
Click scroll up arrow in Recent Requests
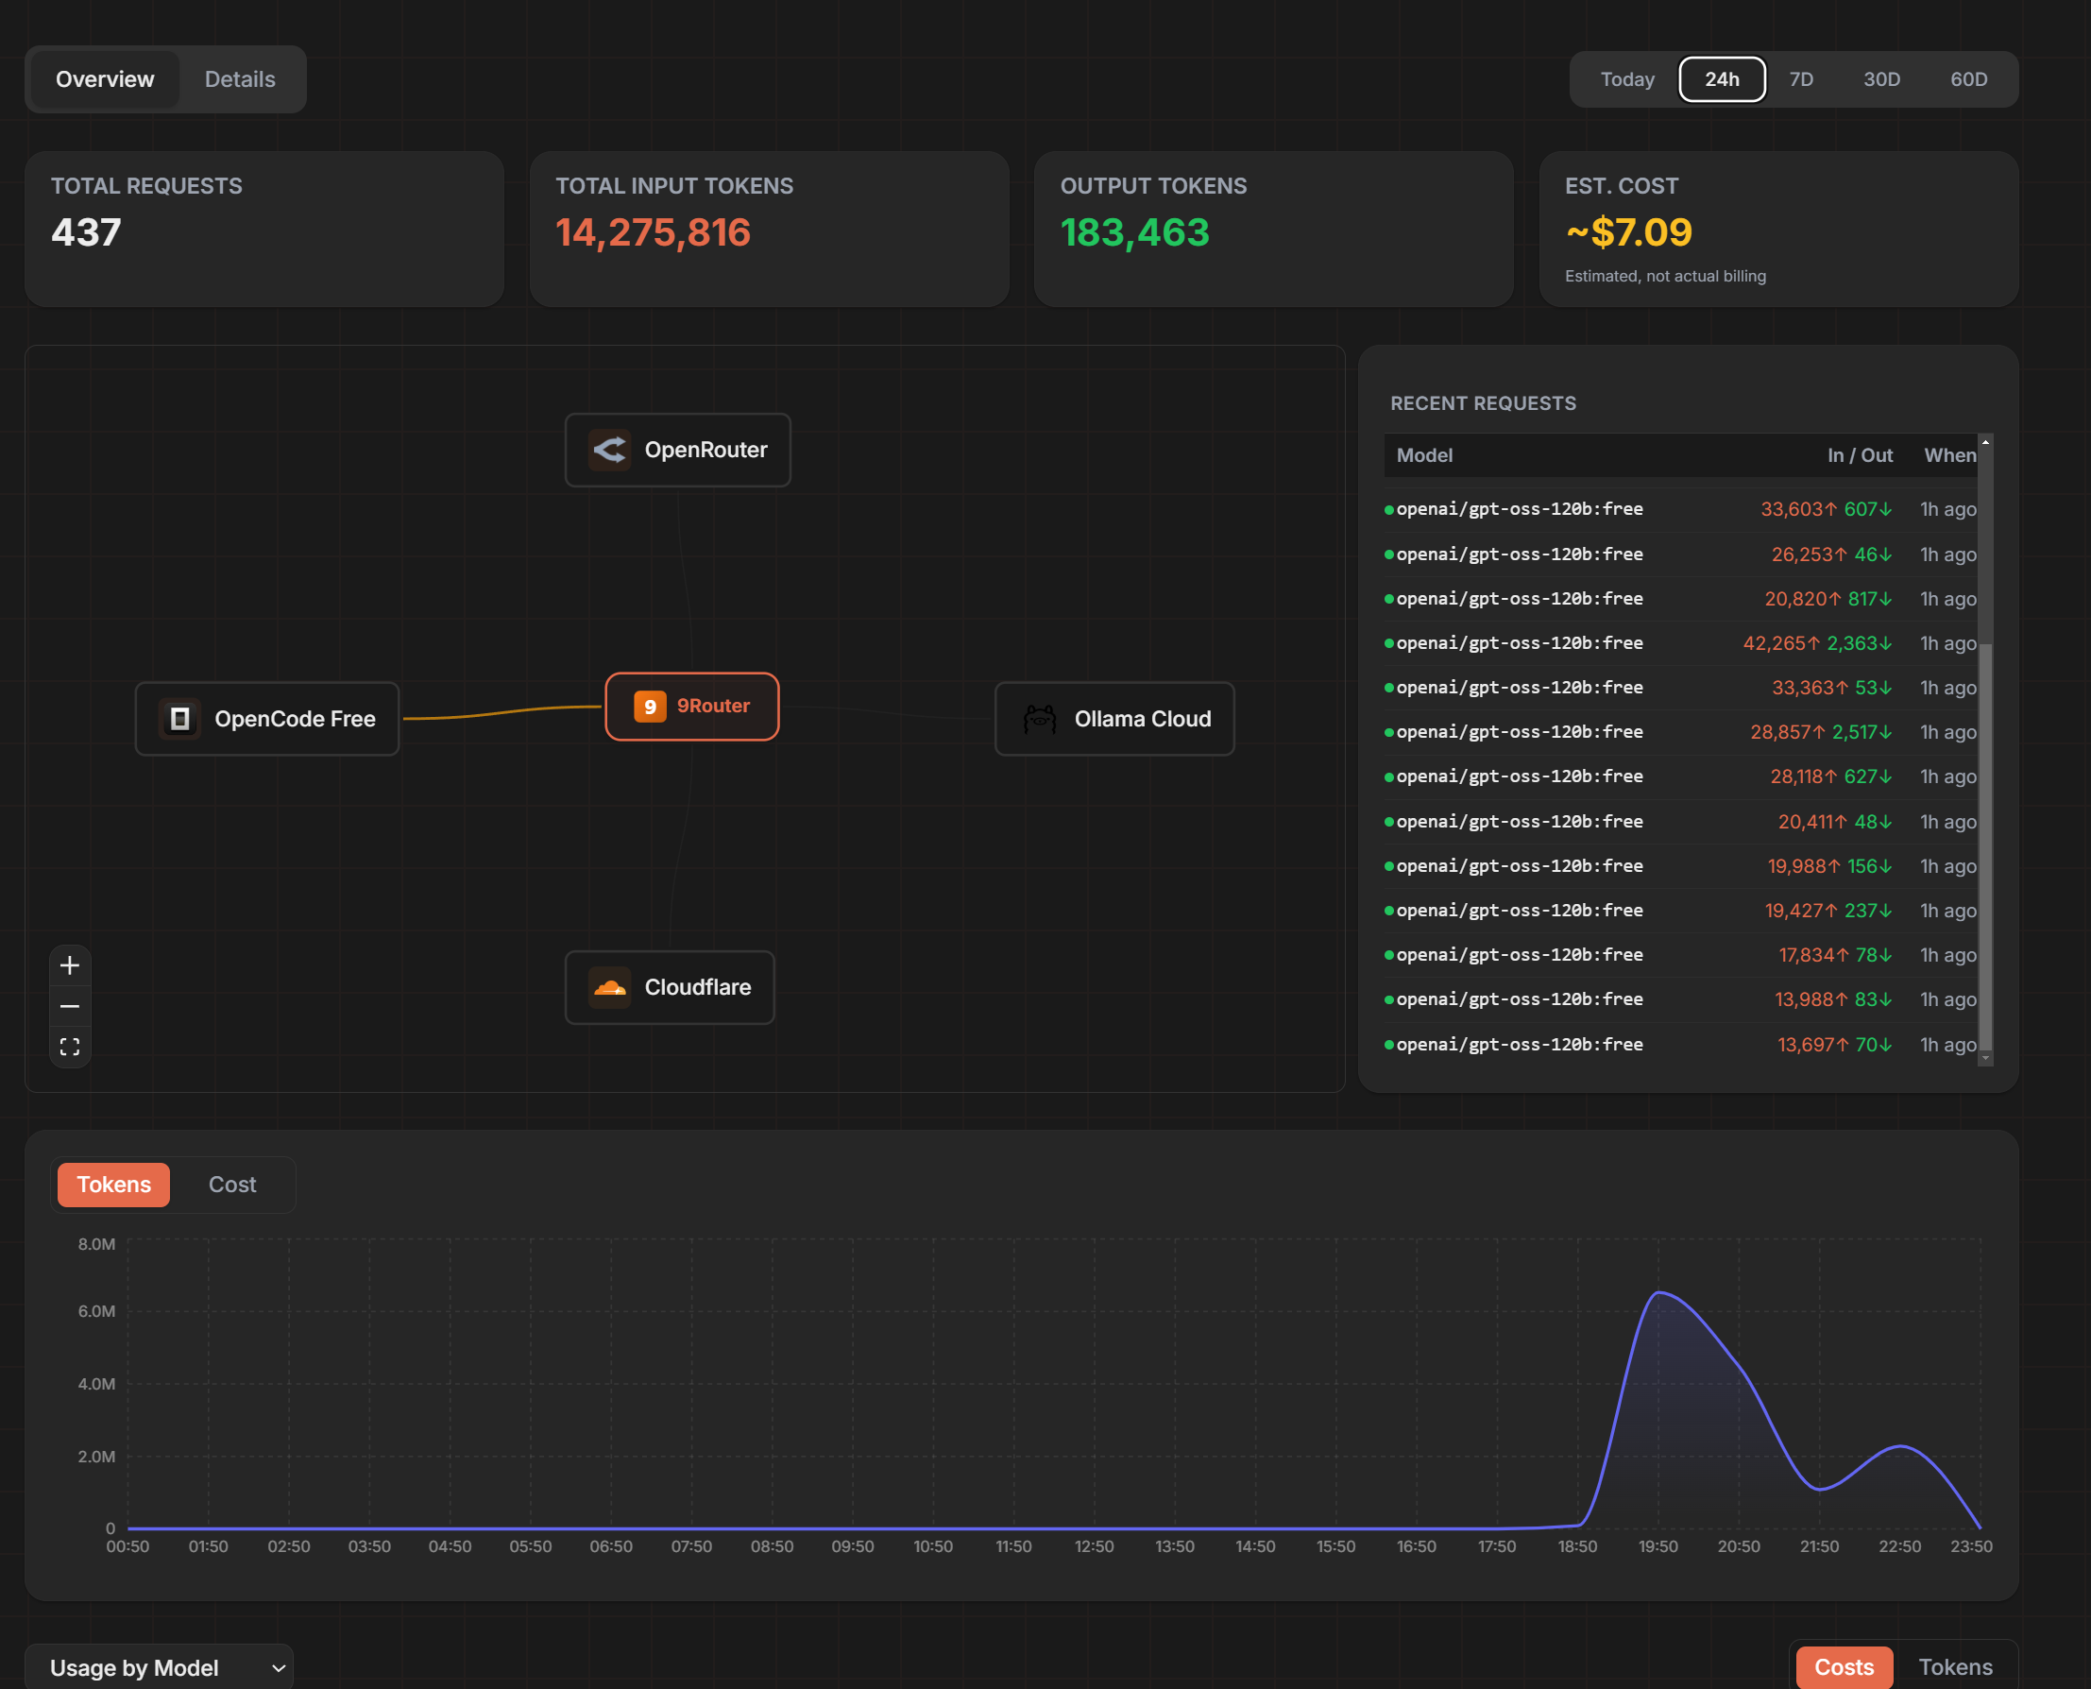pos(1985,443)
